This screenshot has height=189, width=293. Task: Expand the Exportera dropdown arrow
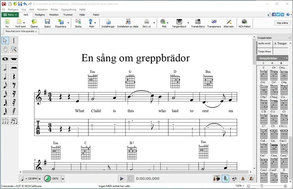coord(68,23)
